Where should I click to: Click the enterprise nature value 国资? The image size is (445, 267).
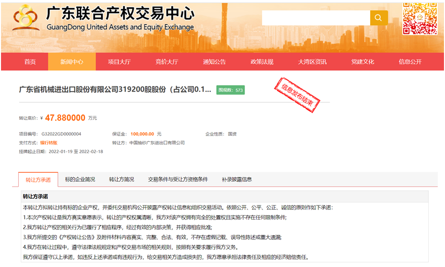point(232,134)
